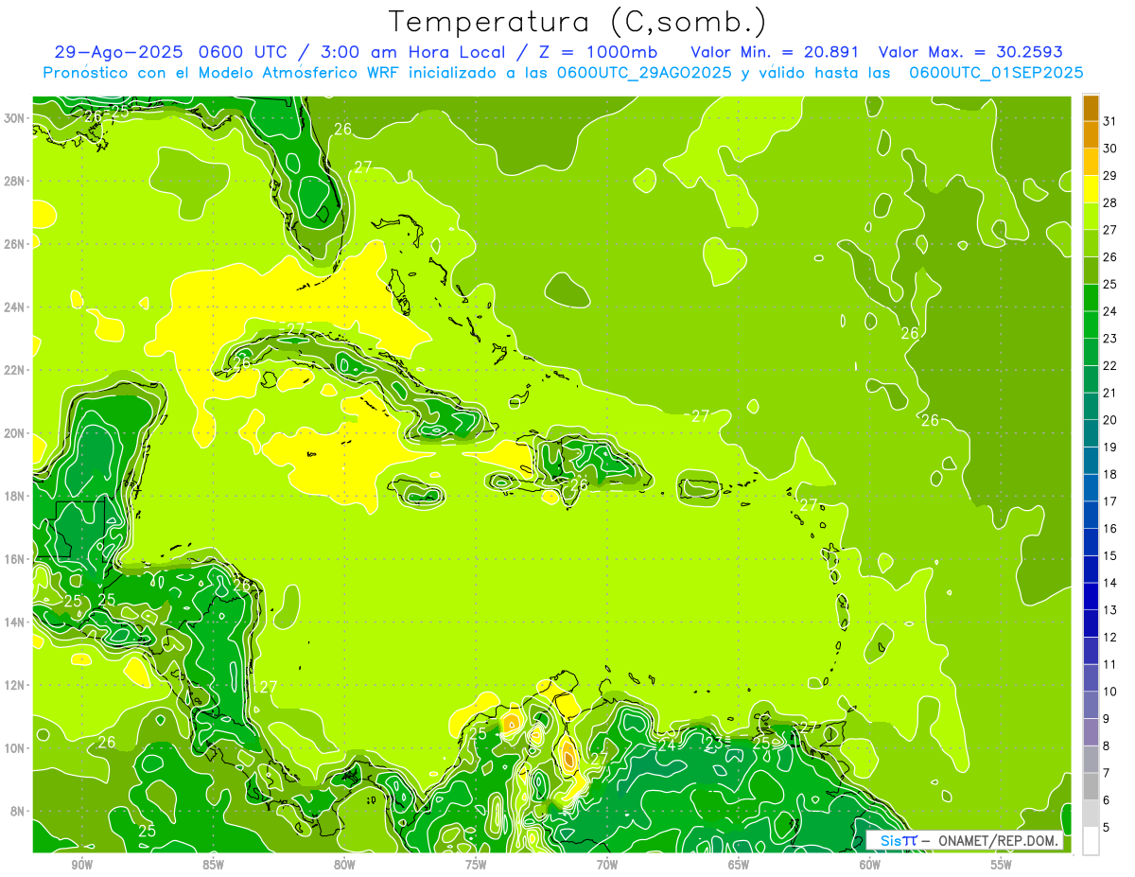This screenshot has height=877, width=1135.
Task: Click the '26N' latitude label
Action: (x=15, y=244)
